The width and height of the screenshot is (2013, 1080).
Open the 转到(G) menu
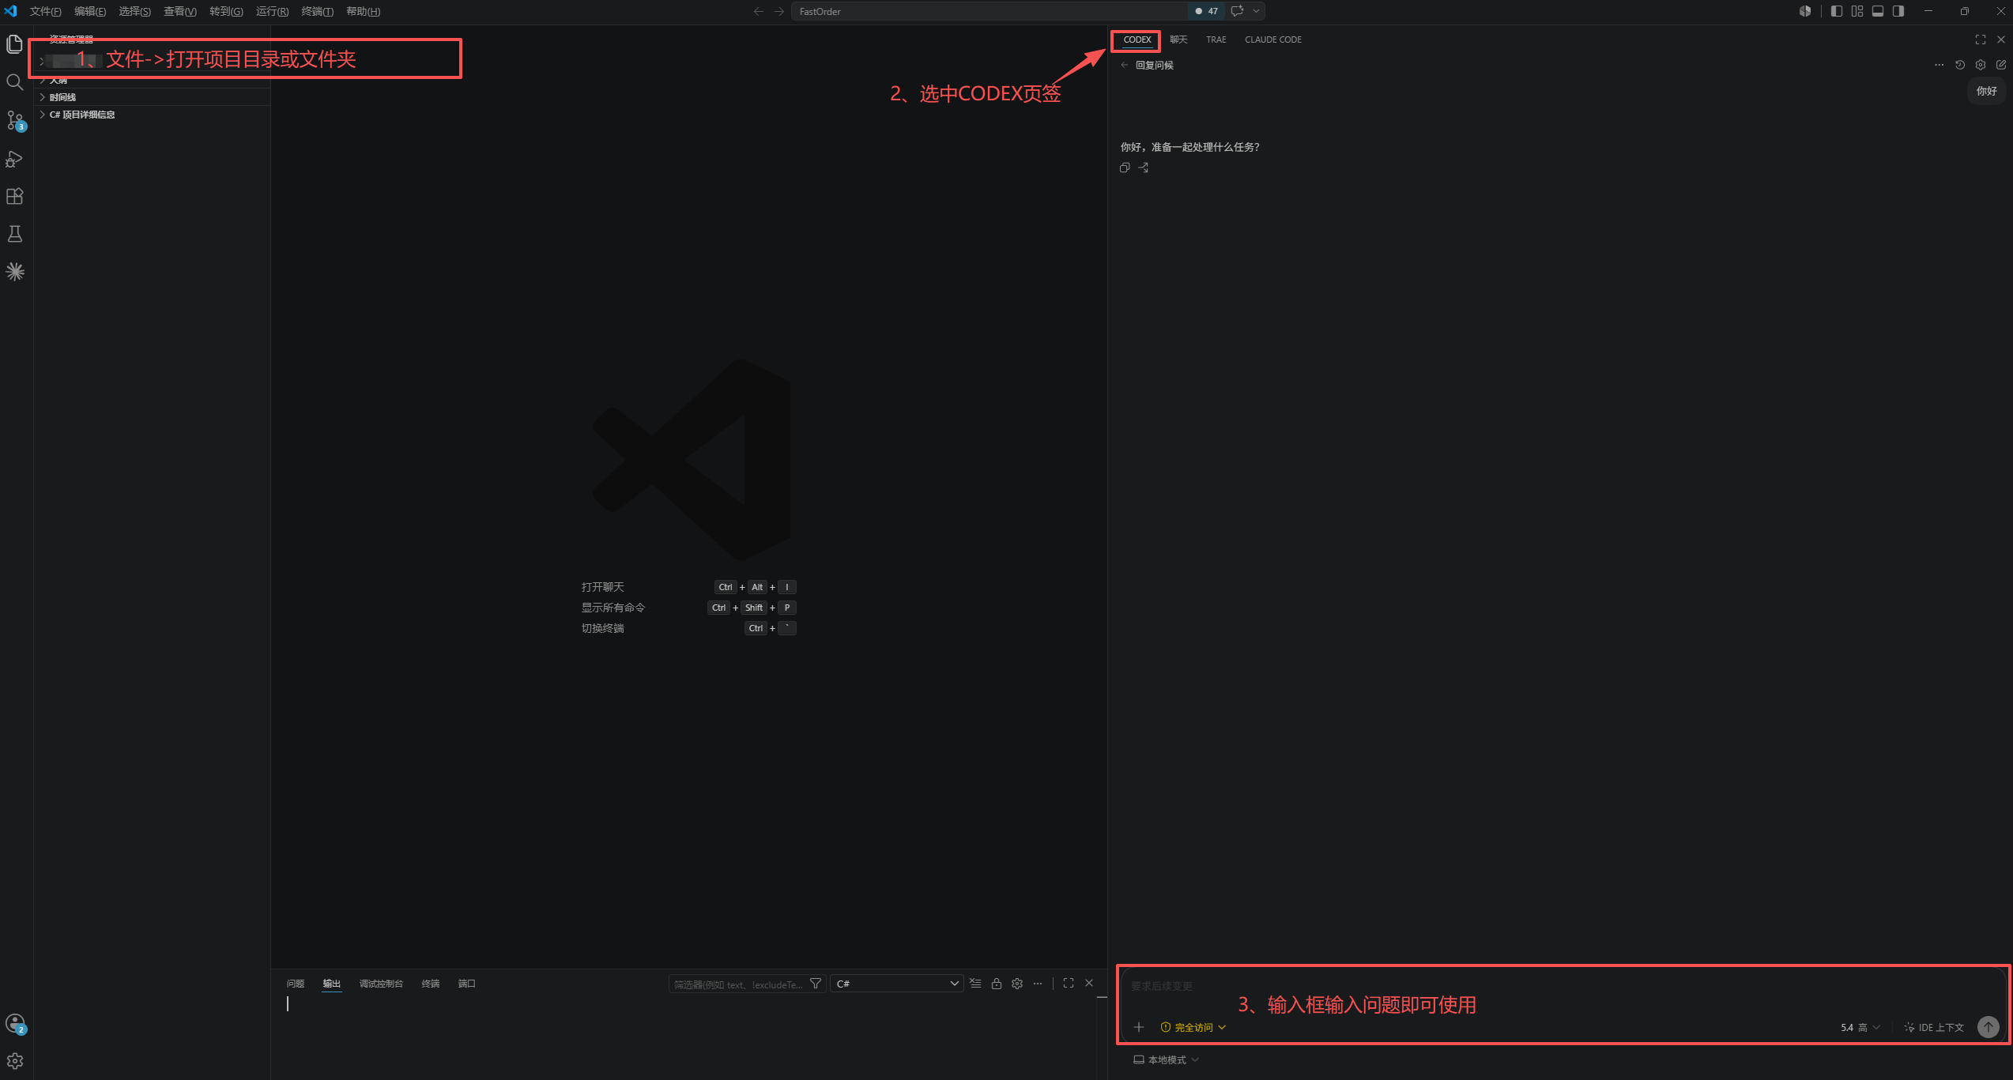(x=226, y=11)
